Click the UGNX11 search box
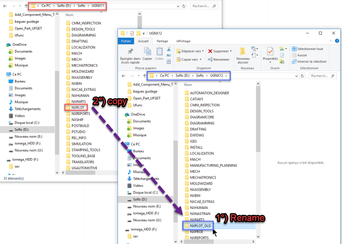The height and width of the screenshot is (244, 342). (204, 6)
